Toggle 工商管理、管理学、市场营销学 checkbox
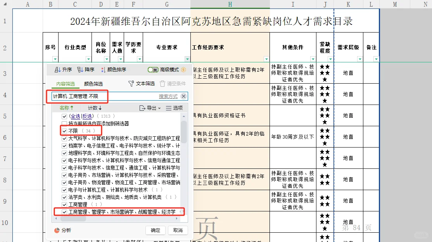The image size is (432, 242). click(64, 212)
